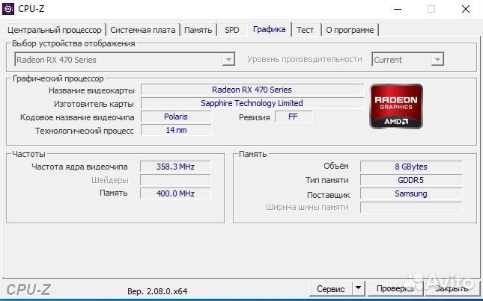Viewport: 483px width, 301px height.
Task: Click the Закрыть button
Action: (x=452, y=288)
